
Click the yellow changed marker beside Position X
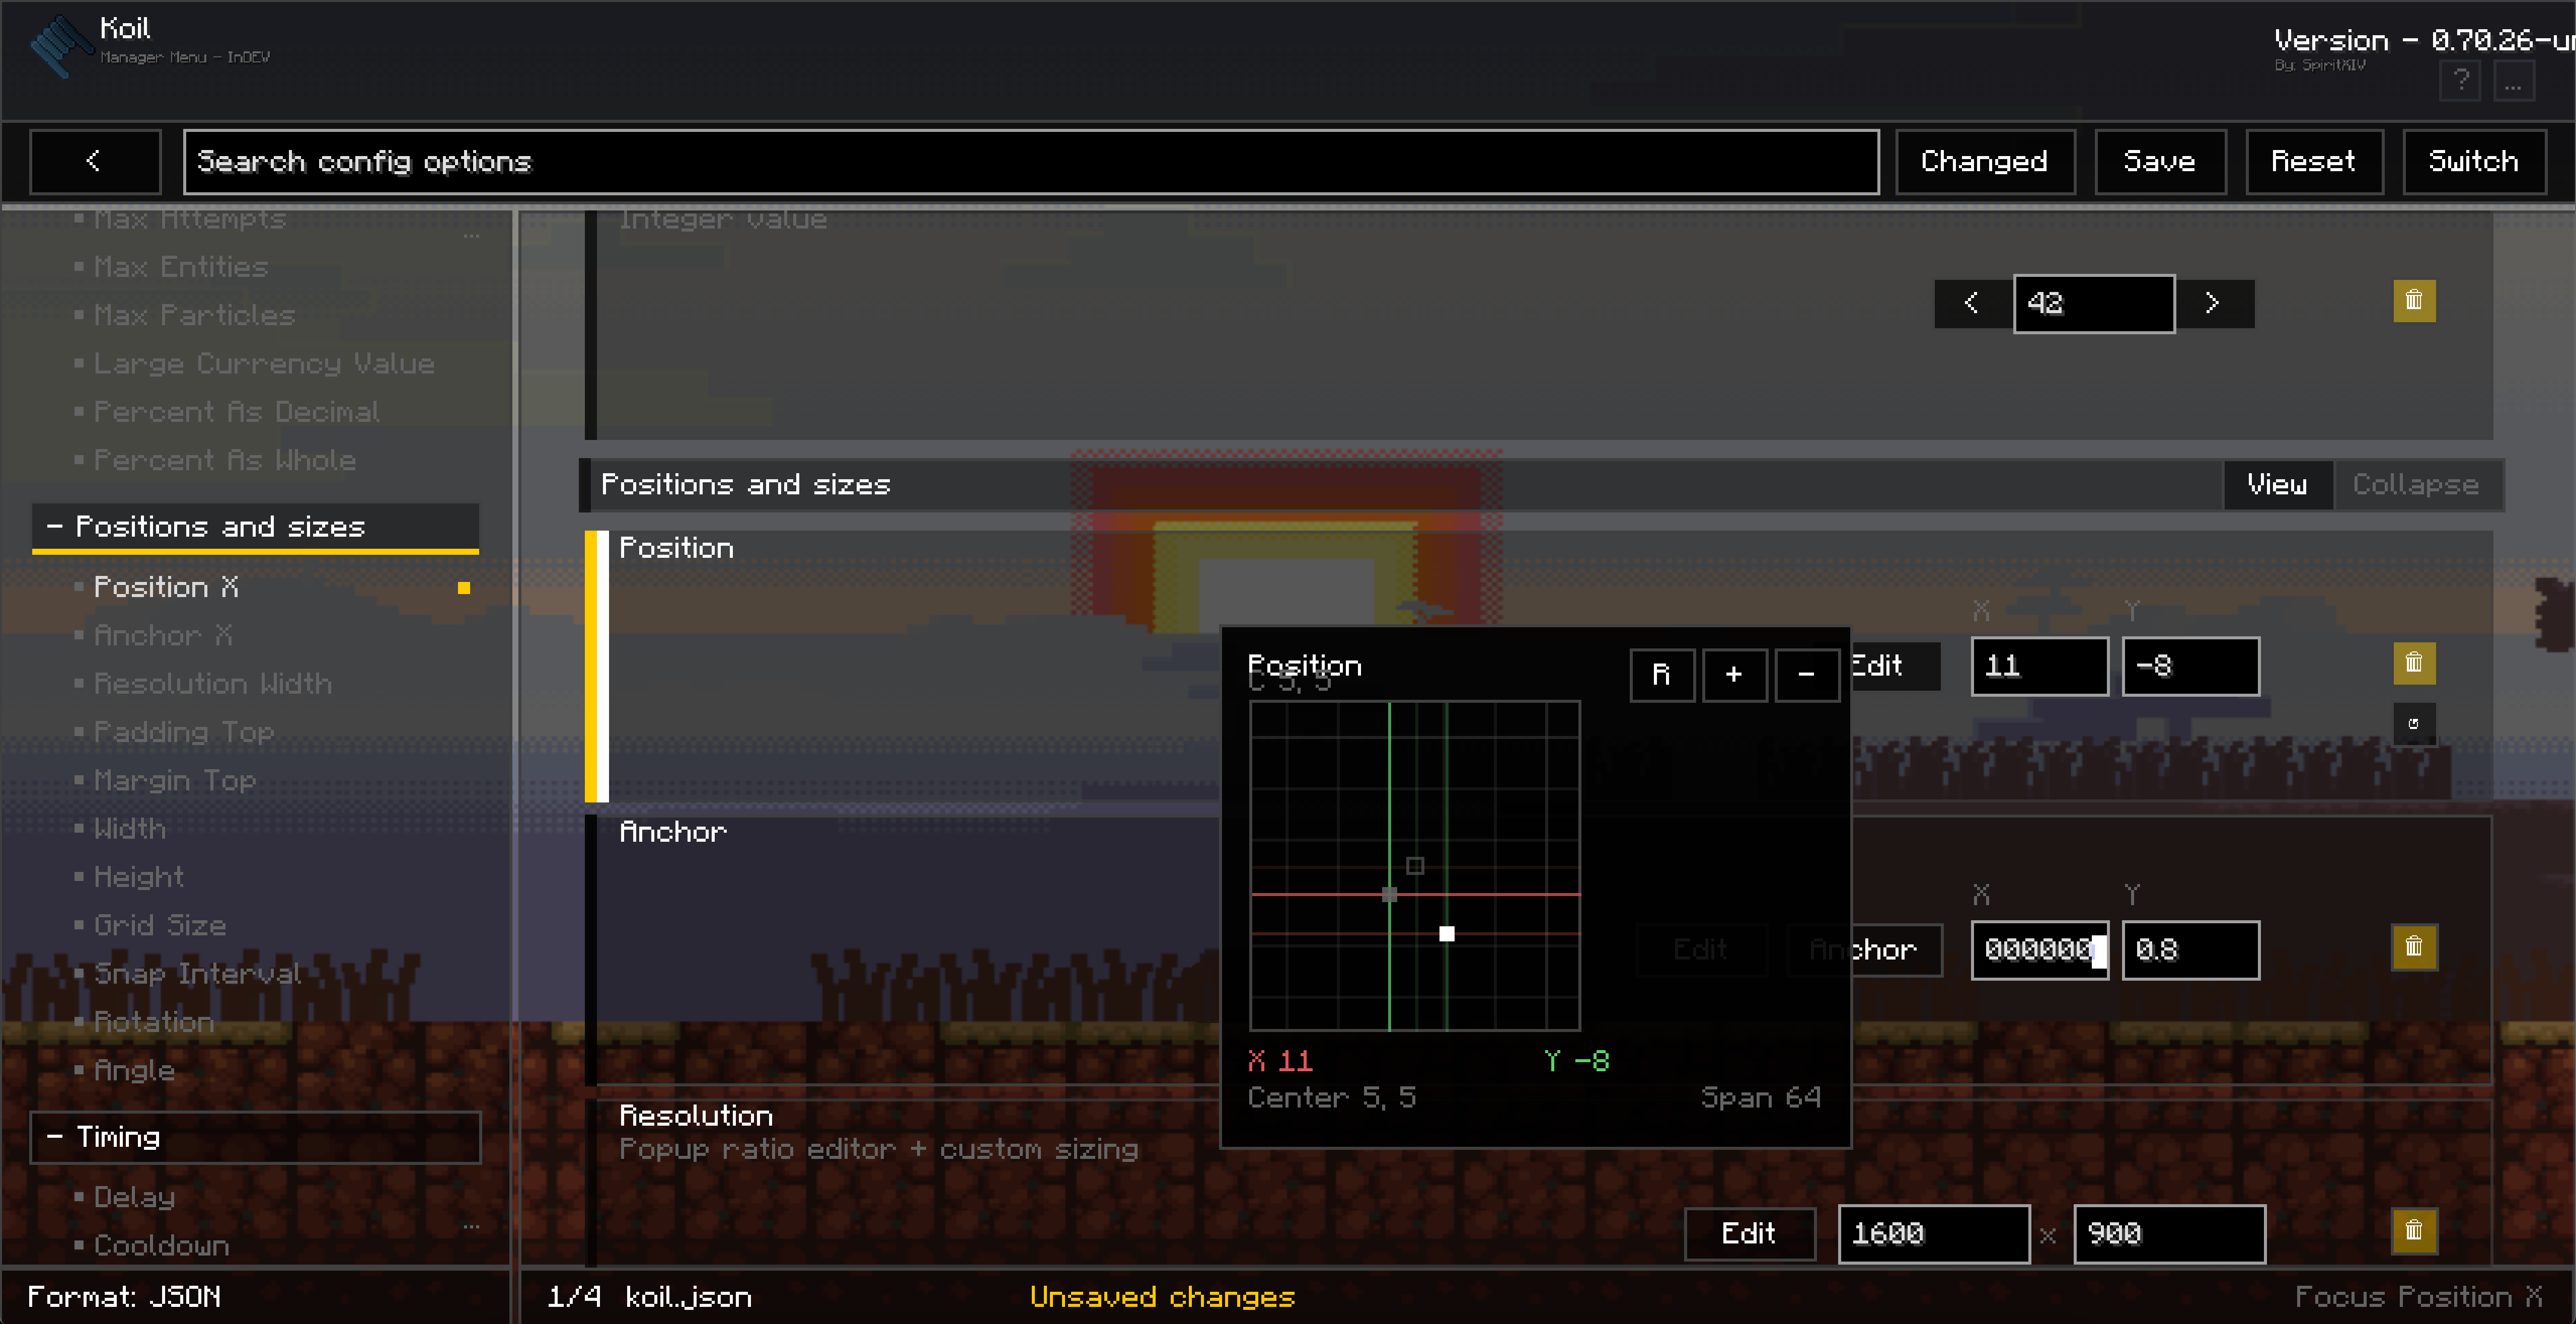coord(464,588)
